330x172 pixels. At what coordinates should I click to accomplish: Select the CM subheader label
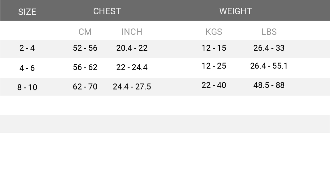[85, 32]
